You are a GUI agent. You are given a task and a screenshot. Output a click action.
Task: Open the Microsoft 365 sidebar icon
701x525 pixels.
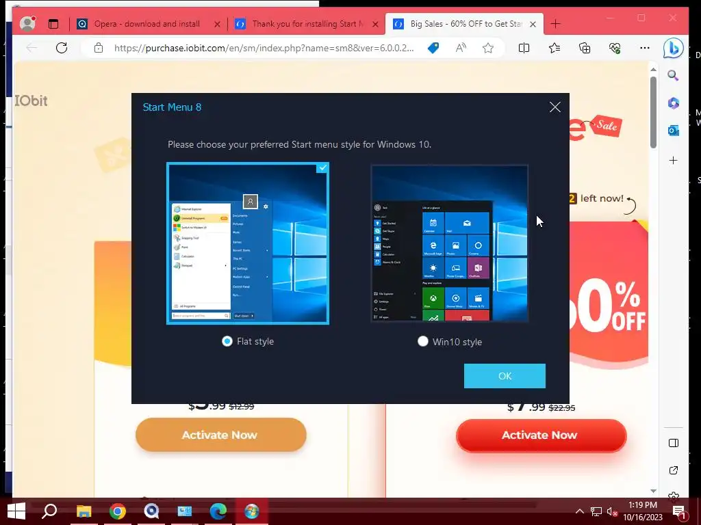pos(674,103)
